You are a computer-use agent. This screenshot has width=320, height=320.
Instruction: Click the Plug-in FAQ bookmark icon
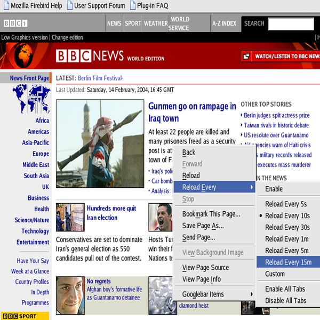coord(133,5)
